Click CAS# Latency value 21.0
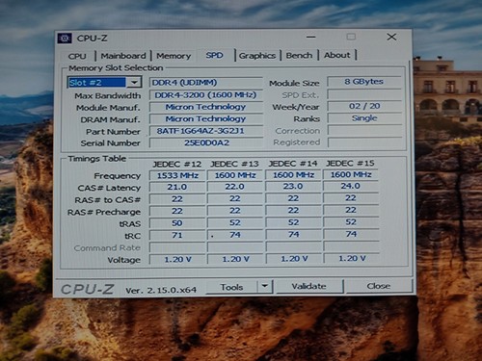This screenshot has width=482, height=361. pyautogui.click(x=177, y=187)
